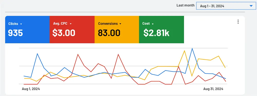Expand the Conversions metric dropdown arrow
Viewport: 257px width, 96px height.
[x=120, y=24]
